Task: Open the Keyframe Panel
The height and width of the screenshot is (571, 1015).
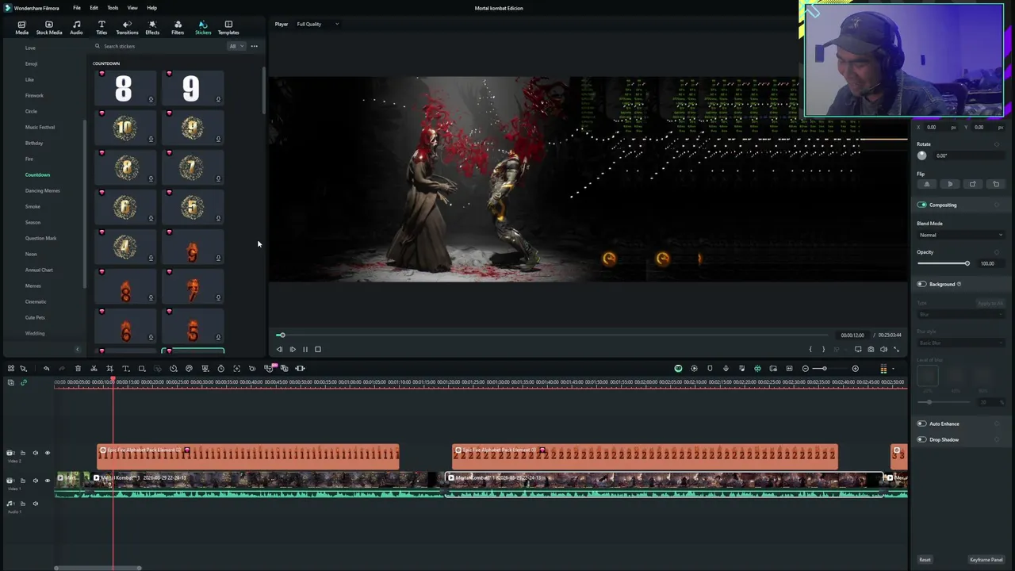Action: tap(986, 560)
